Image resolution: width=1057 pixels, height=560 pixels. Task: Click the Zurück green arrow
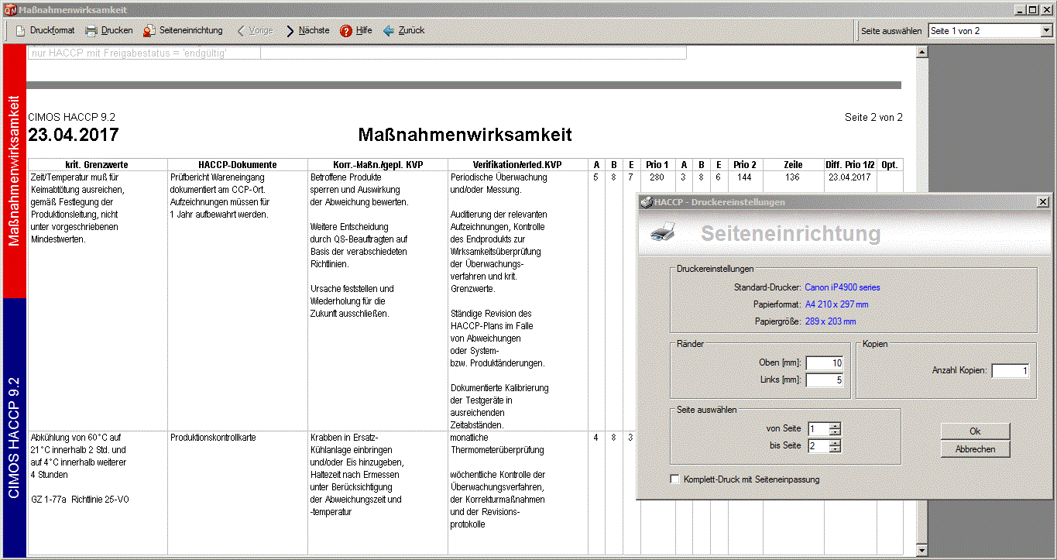(389, 31)
